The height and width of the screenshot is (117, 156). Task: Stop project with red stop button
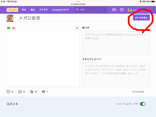click(14, 28)
